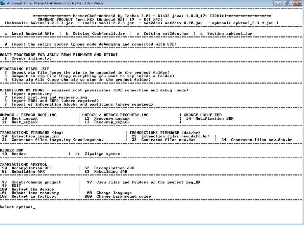Click the 'Select option:' input prompt
Viewport: 304px width, 225px height.
18,207
